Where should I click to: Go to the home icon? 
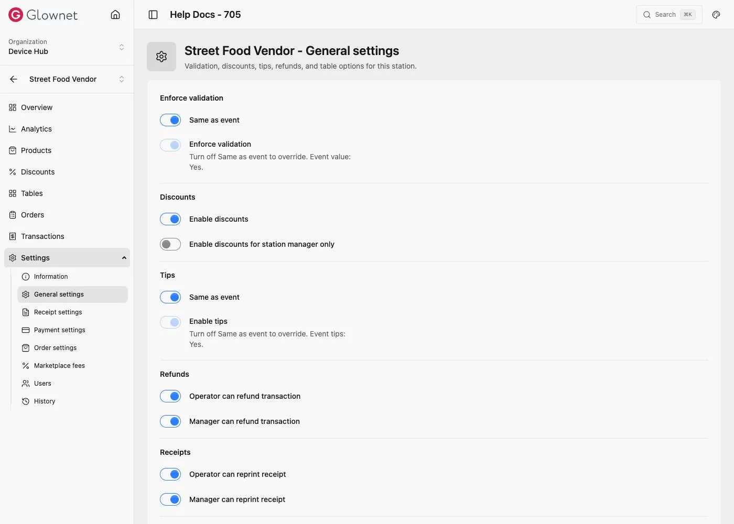pyautogui.click(x=115, y=15)
